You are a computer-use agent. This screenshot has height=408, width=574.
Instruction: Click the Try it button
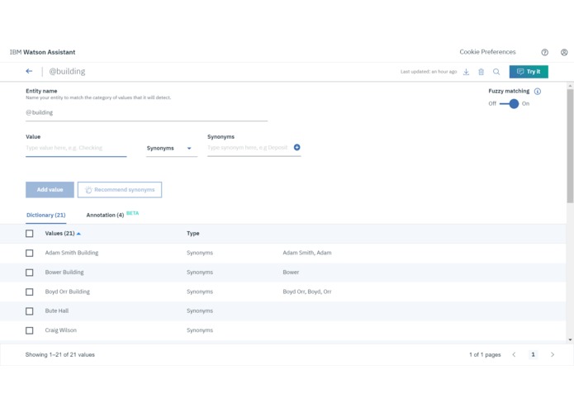[x=529, y=72]
